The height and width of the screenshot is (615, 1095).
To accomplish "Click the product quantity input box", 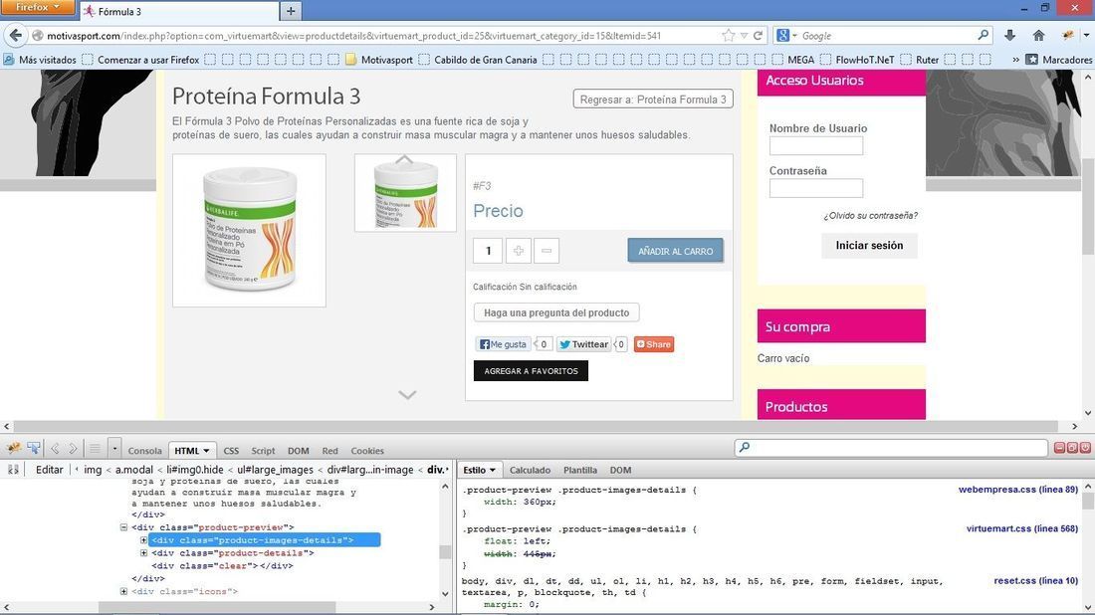I will [x=488, y=251].
